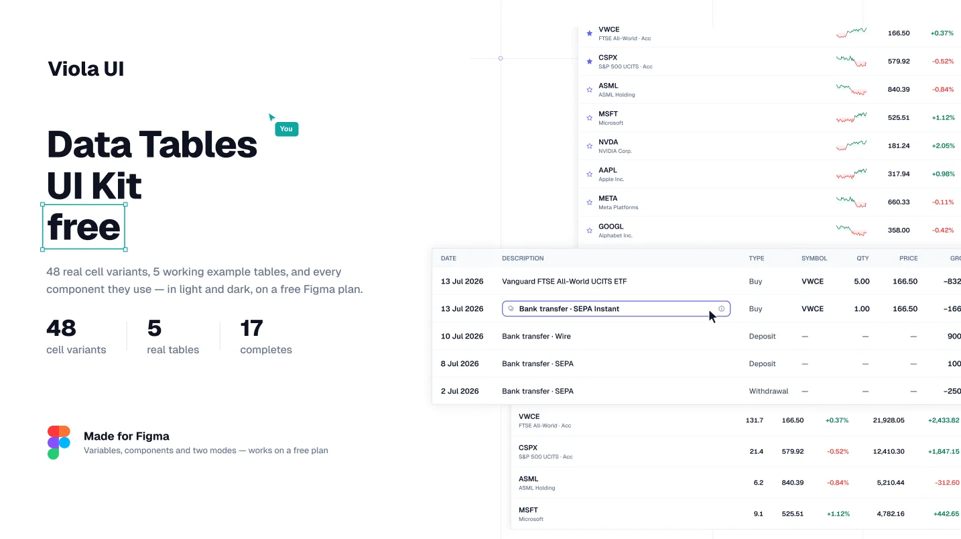Screen dimensions: 961x539
Task: Star MSFT in the watchlist
Action: [x=590, y=117]
